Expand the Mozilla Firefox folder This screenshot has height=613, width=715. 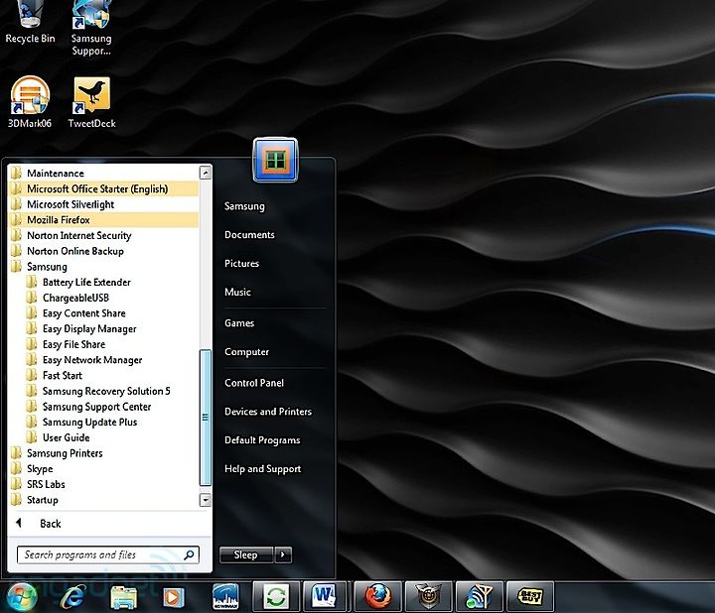pyautogui.click(x=103, y=219)
